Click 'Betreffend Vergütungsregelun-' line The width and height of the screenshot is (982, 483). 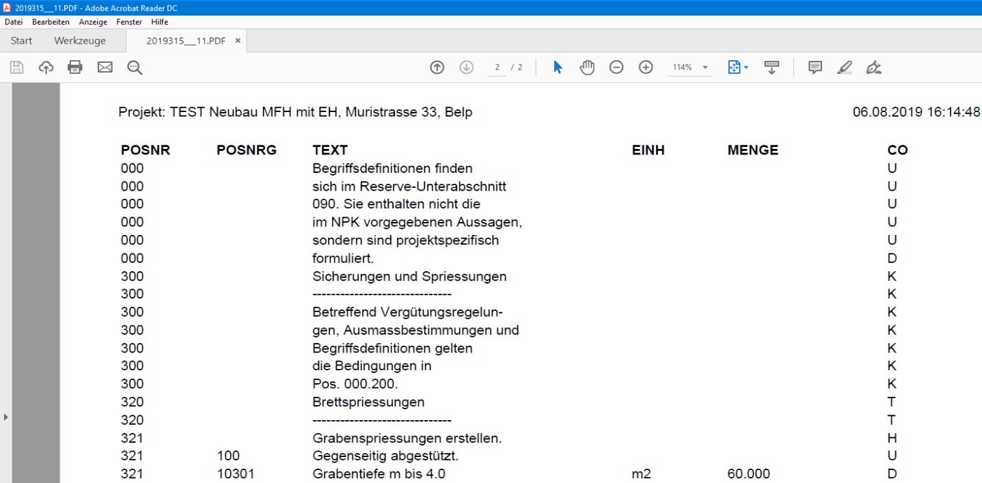click(408, 312)
